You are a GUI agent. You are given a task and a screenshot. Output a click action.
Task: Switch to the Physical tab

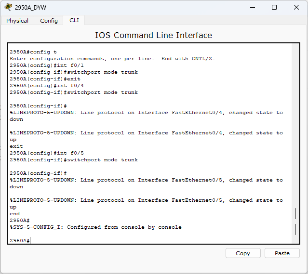click(x=17, y=21)
